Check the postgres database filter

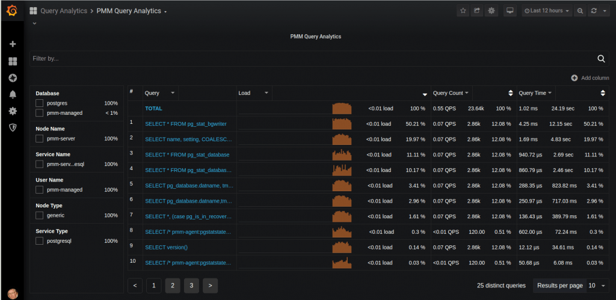tap(40, 103)
